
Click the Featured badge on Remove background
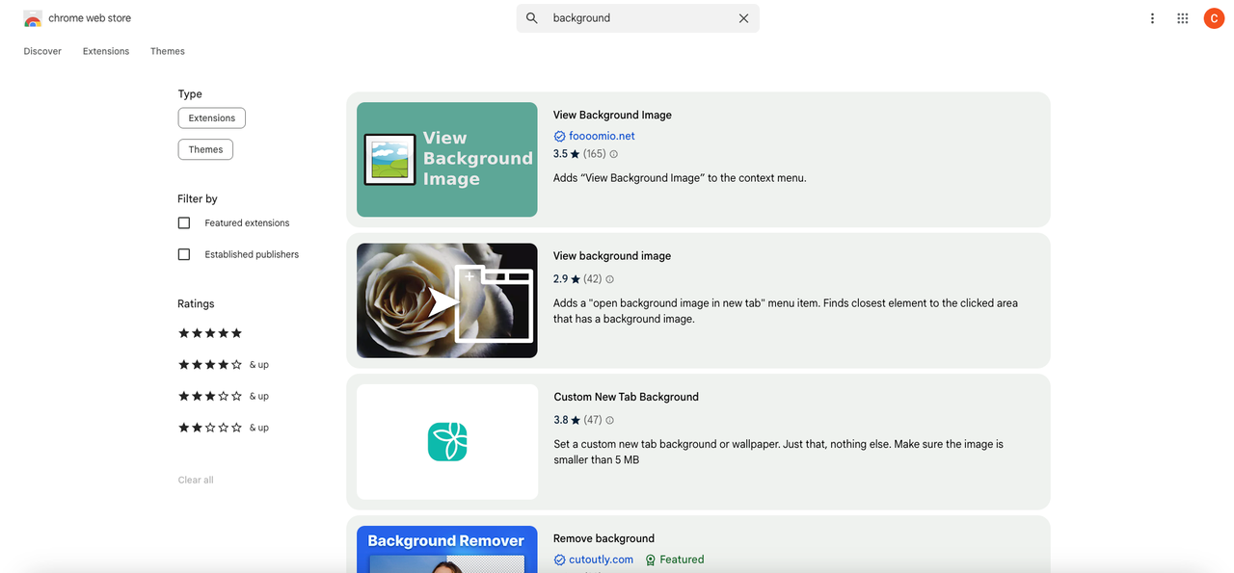click(x=675, y=560)
